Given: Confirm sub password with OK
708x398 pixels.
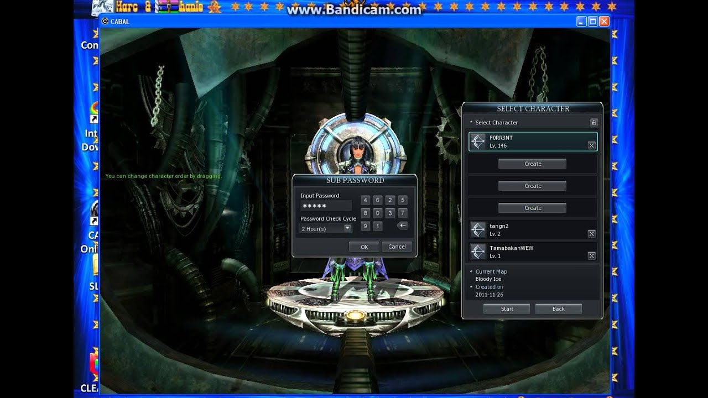Looking at the screenshot, I should tap(364, 247).
